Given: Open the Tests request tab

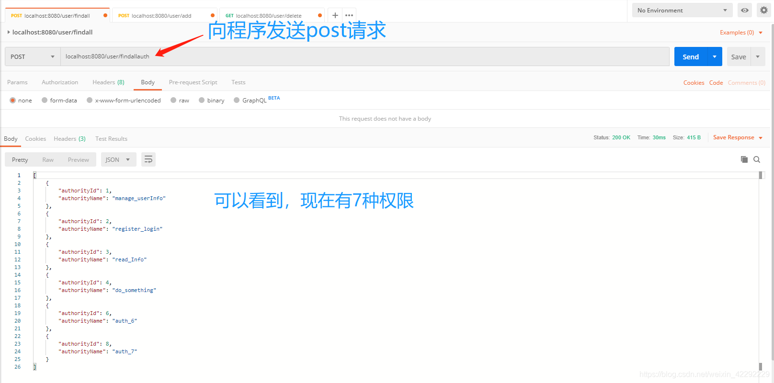Looking at the screenshot, I should click(x=238, y=82).
